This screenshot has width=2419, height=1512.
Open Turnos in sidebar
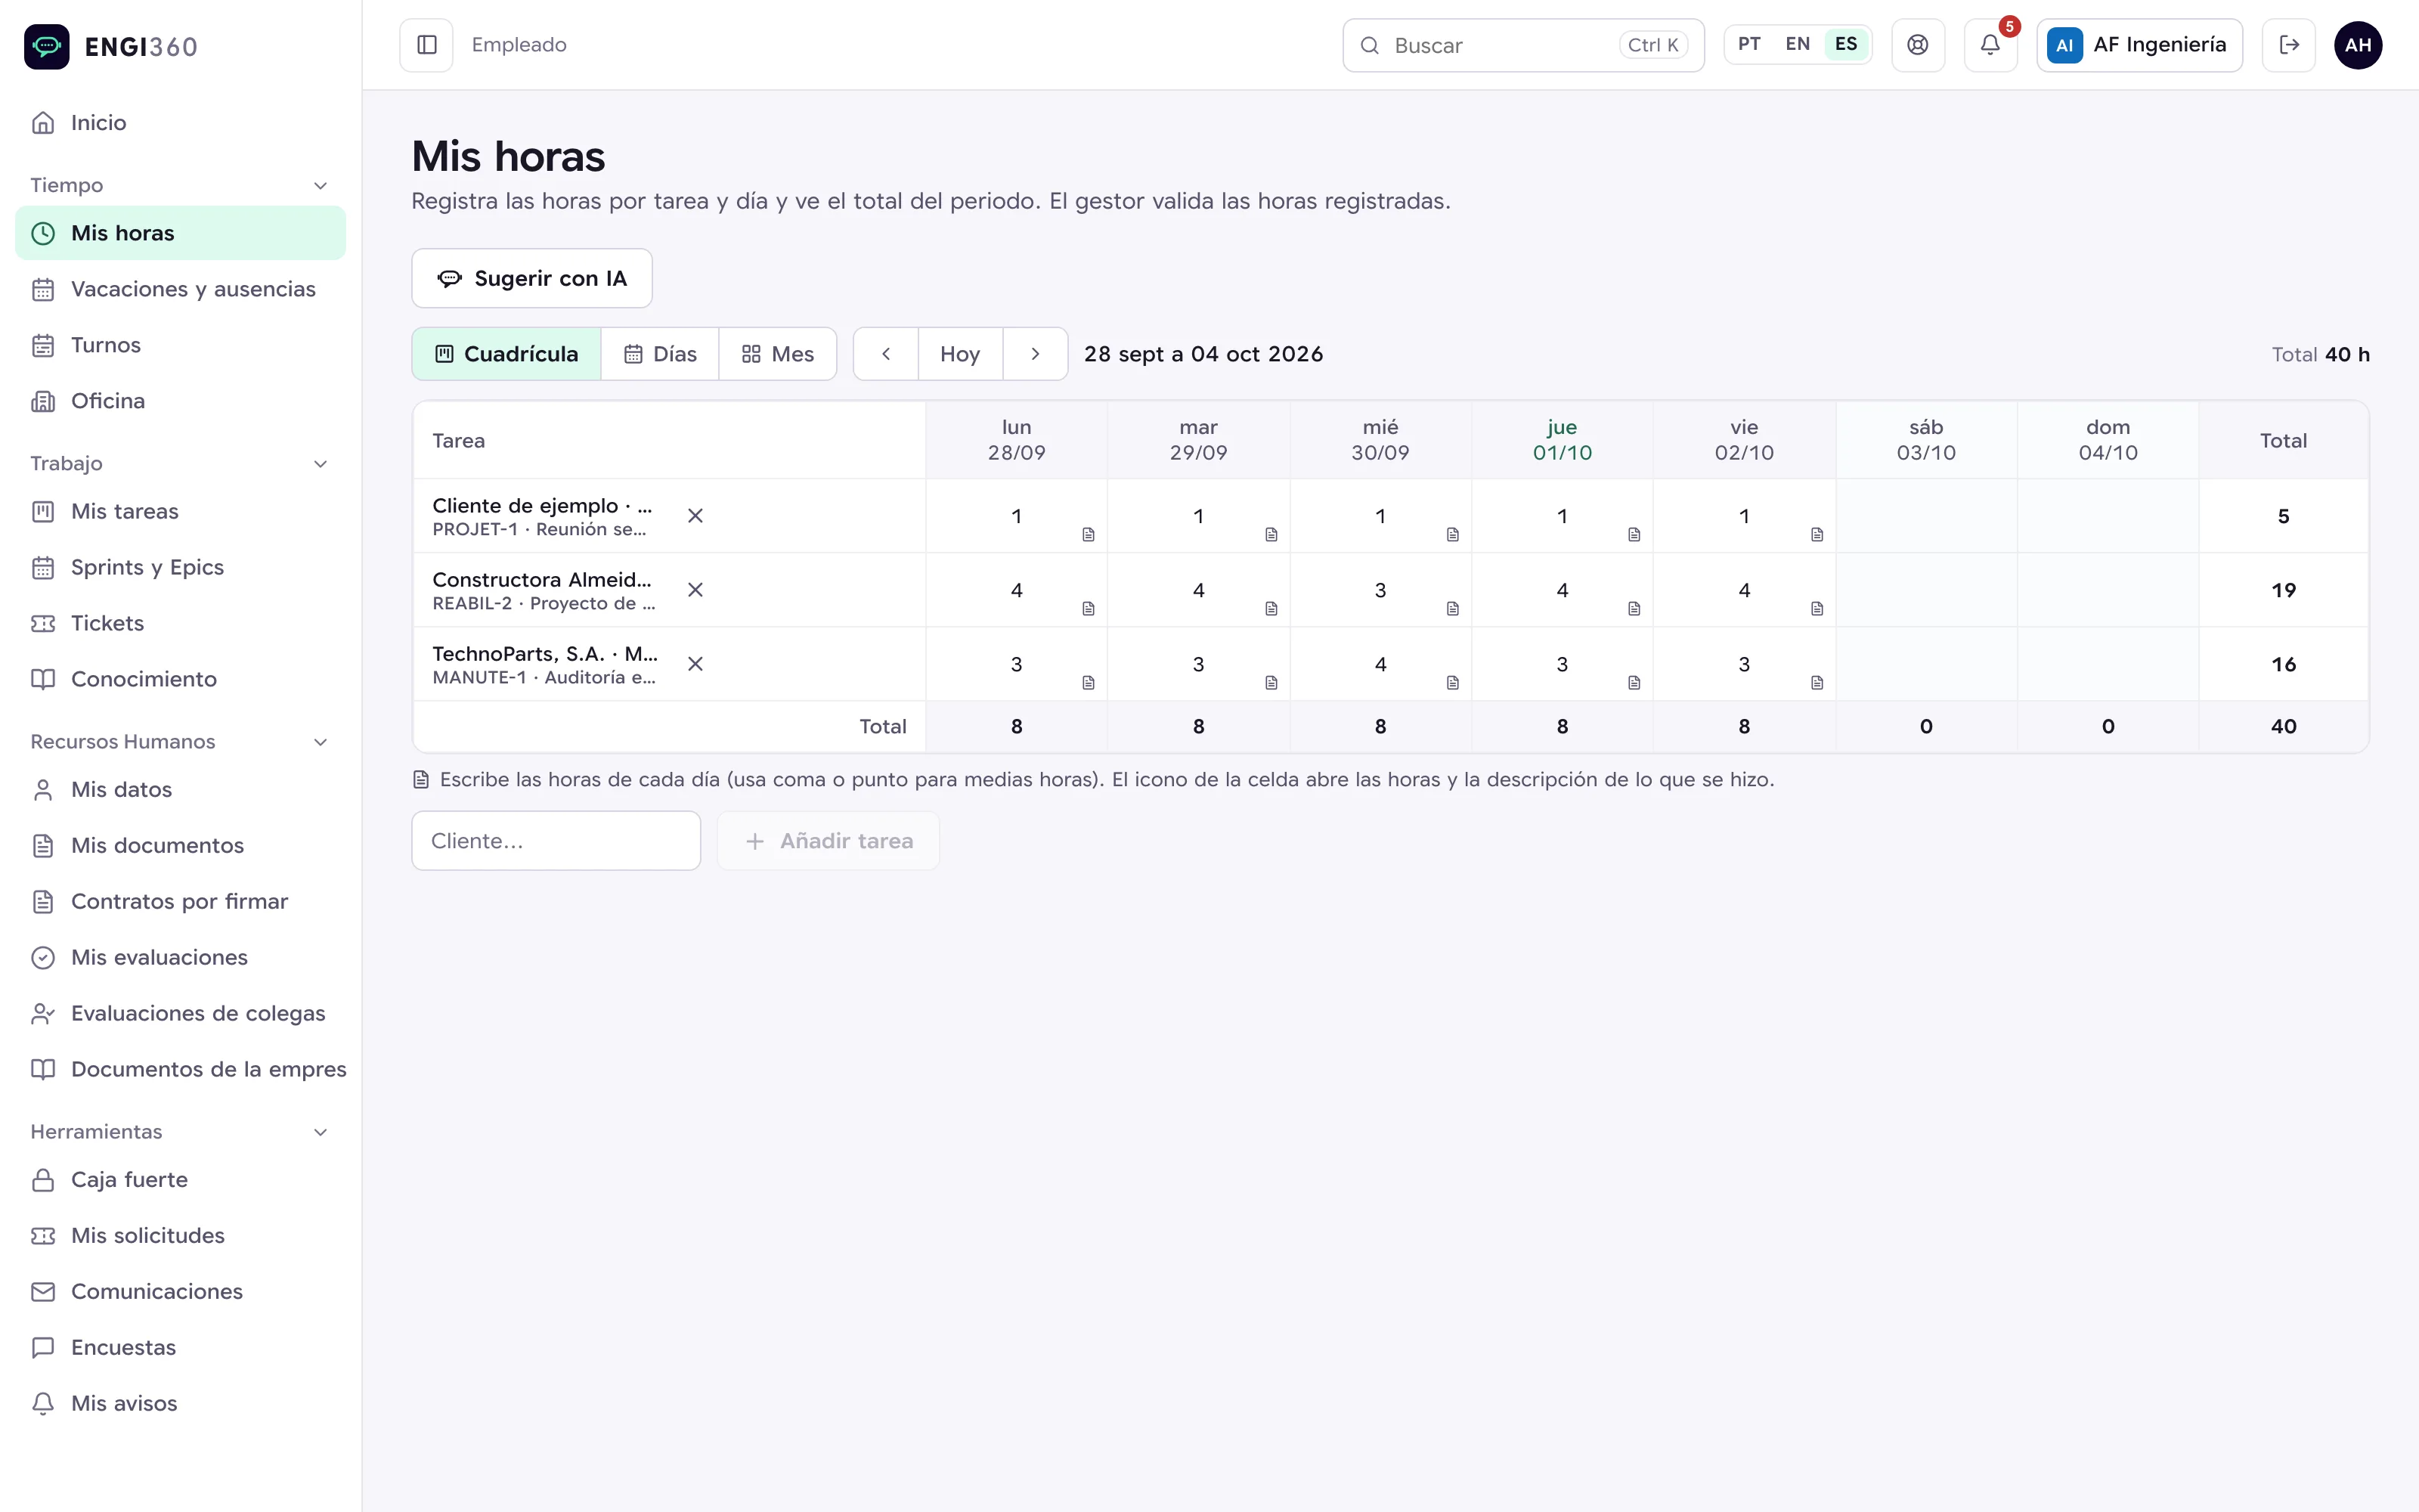pyautogui.click(x=181, y=345)
